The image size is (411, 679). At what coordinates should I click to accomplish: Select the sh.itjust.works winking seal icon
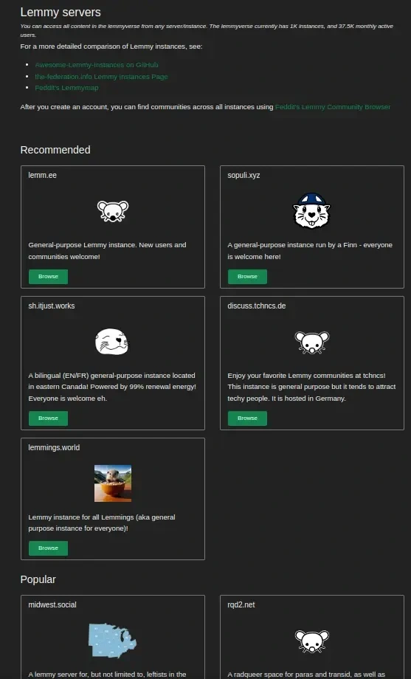point(111,342)
